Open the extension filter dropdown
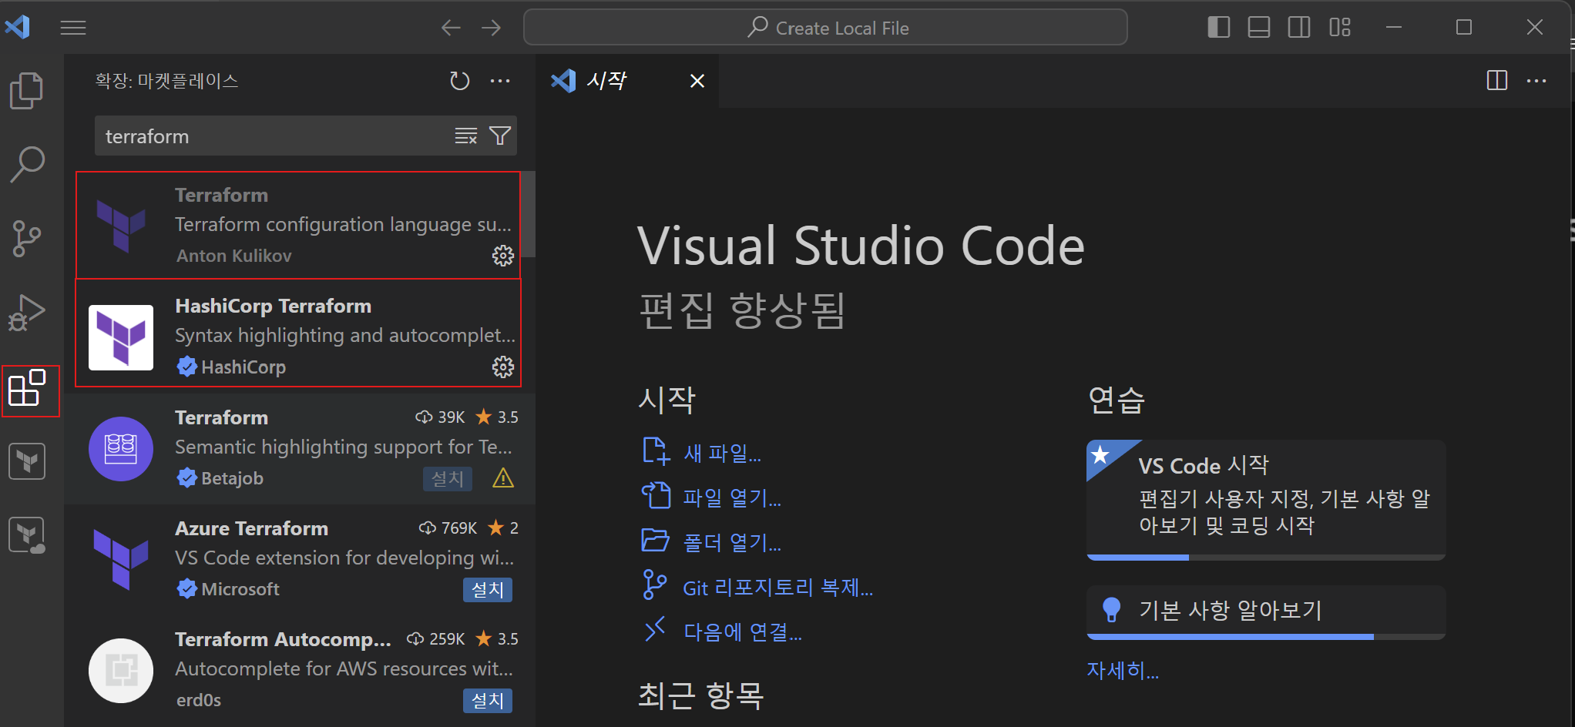 click(x=500, y=136)
